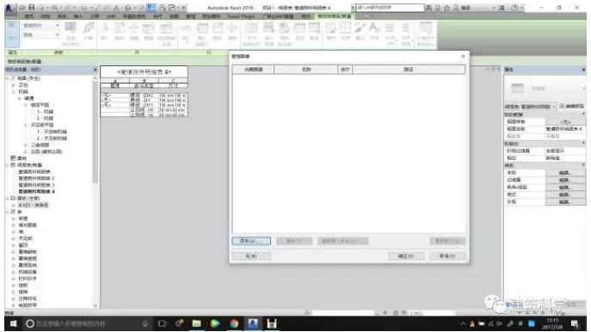Screen dimensions: 591x332
Task: Open File Explorer from the taskbar
Action: tap(196, 323)
